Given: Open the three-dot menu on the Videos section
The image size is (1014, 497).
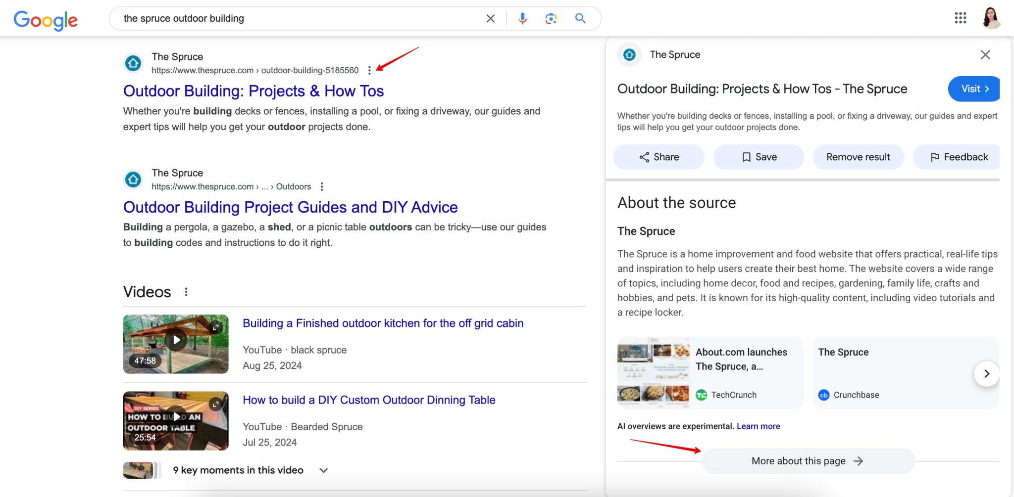Looking at the screenshot, I should tap(186, 292).
